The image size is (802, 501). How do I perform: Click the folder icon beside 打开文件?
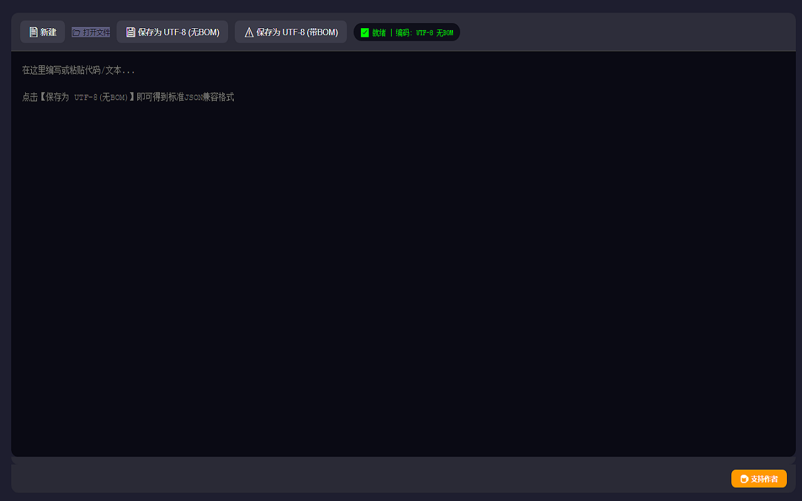point(76,32)
